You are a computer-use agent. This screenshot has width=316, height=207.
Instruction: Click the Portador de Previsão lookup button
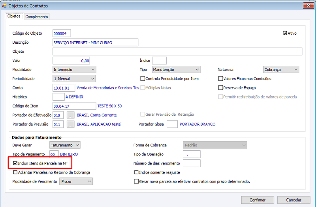point(71,124)
